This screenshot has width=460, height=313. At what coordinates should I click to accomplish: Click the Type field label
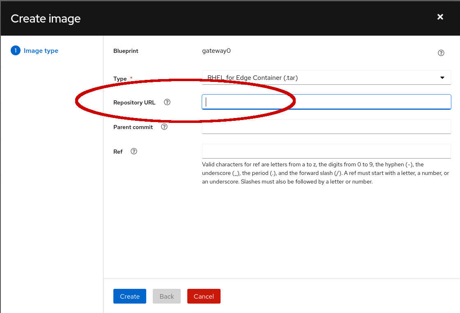[120, 79]
